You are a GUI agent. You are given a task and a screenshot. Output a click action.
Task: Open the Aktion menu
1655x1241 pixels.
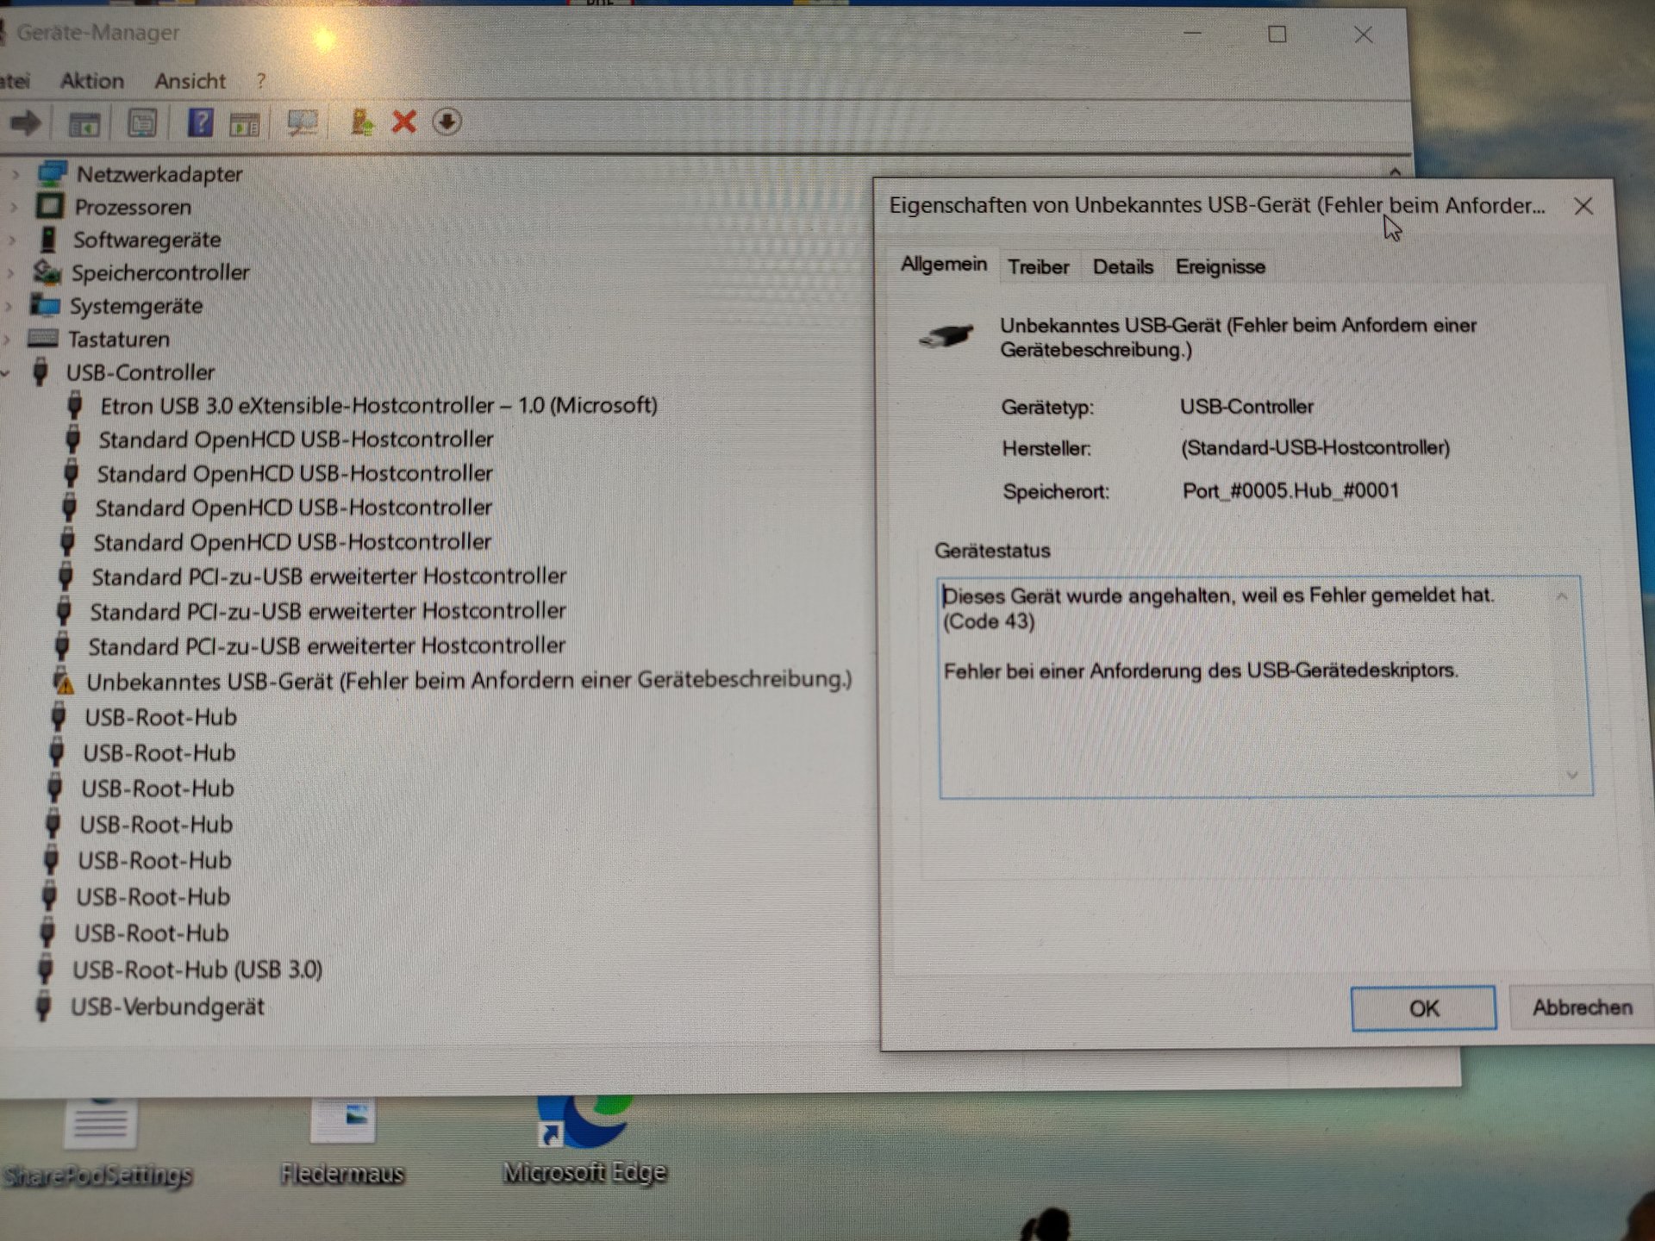click(92, 81)
